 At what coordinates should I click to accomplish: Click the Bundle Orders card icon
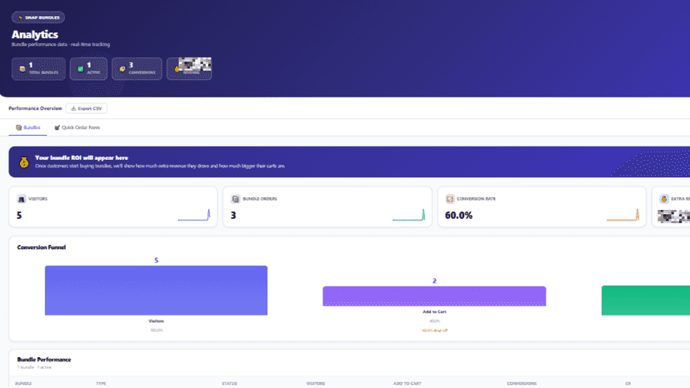click(236, 199)
